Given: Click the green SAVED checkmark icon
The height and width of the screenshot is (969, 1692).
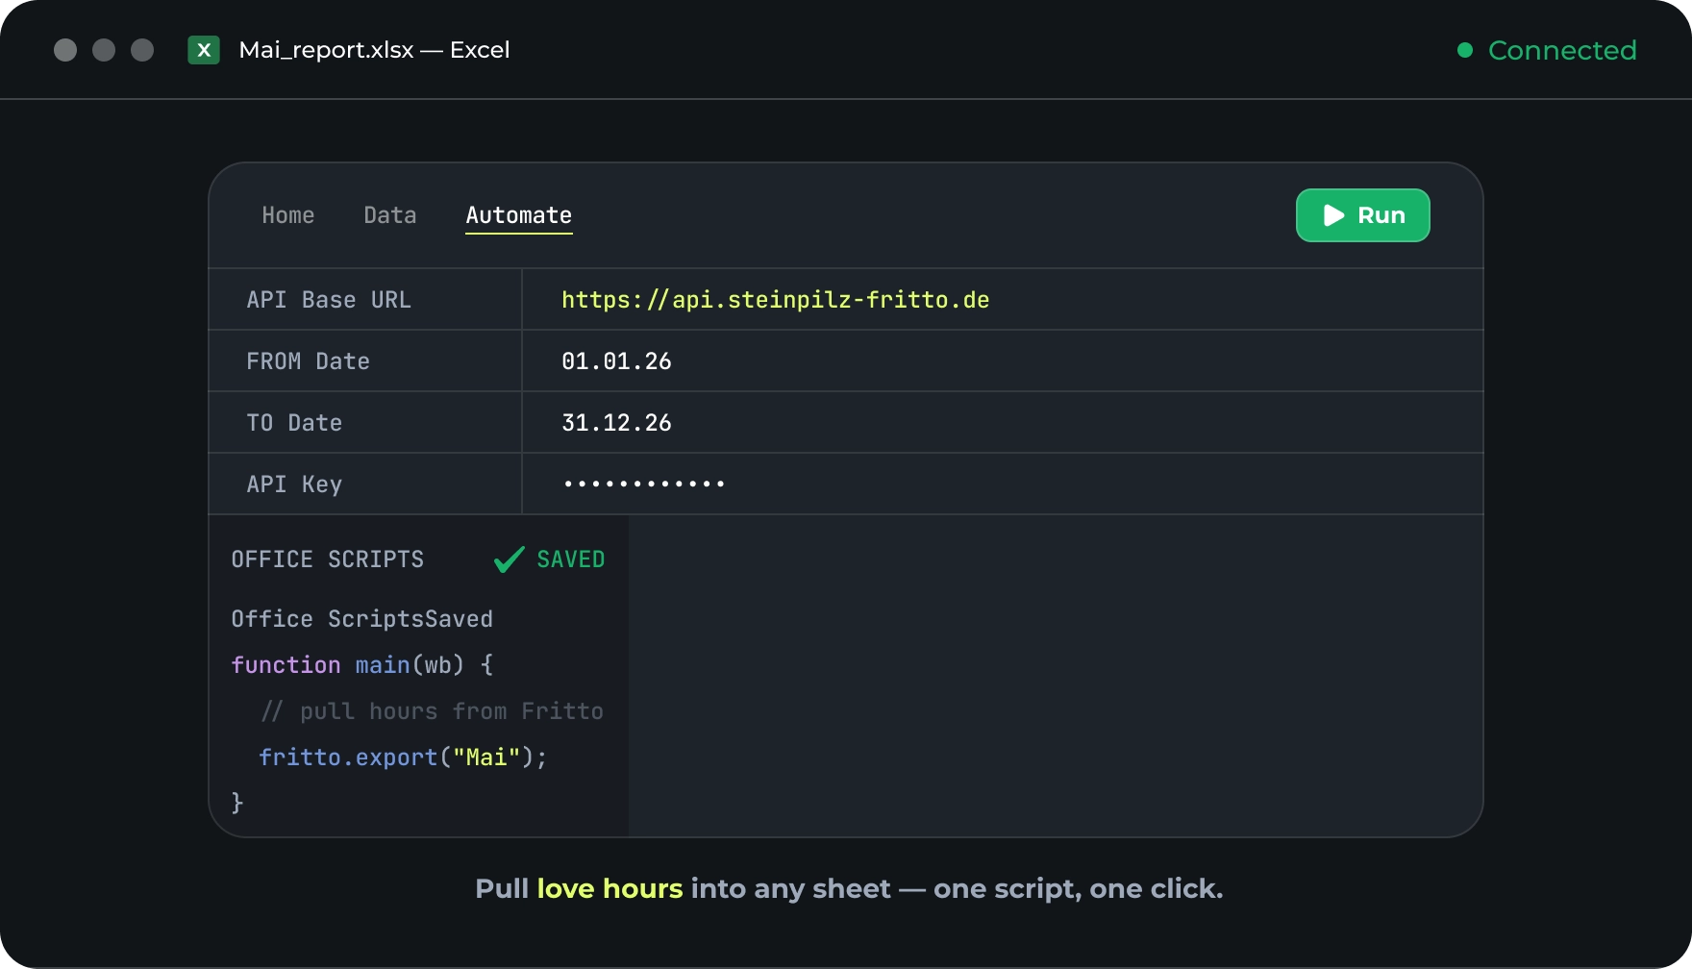Looking at the screenshot, I should point(509,559).
